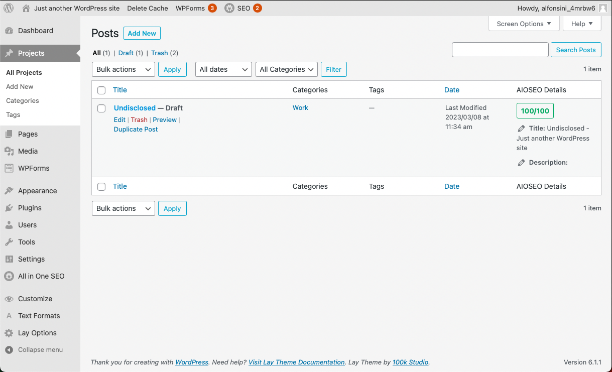
Task: Open the Bulk actions dropdown
Action: [123, 69]
